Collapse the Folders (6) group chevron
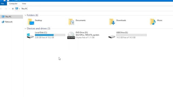Image resolution: width=173 pixels, height=97 pixels. 25,15
